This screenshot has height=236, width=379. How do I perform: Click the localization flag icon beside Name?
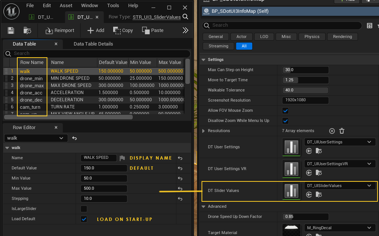pyautogui.click(x=123, y=158)
